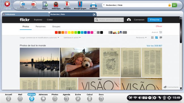
Task: Click the Effacer link
Action: tap(159, 26)
